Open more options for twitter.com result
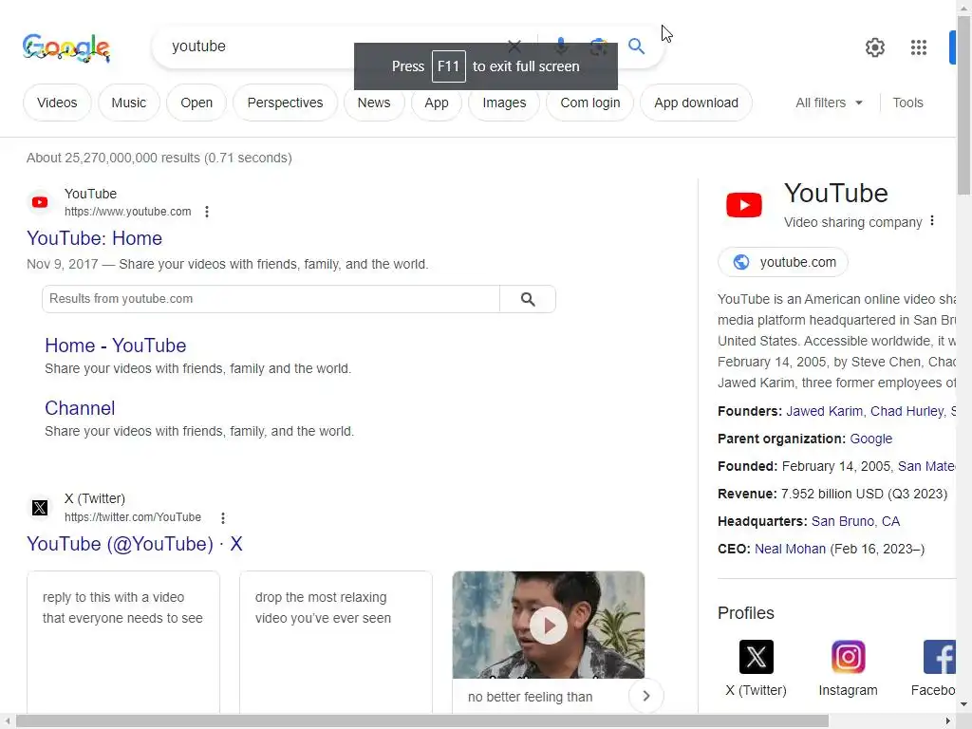Viewport: 972px width, 729px height. point(223,517)
